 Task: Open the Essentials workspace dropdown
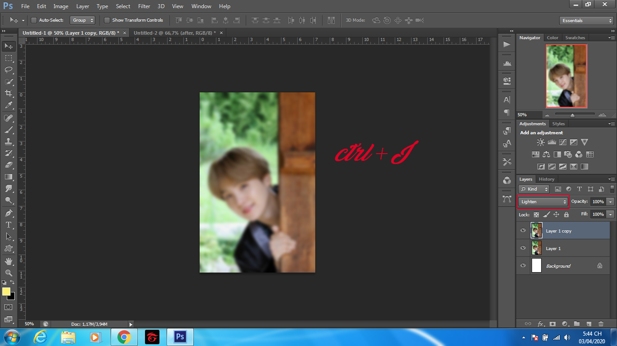(x=586, y=21)
